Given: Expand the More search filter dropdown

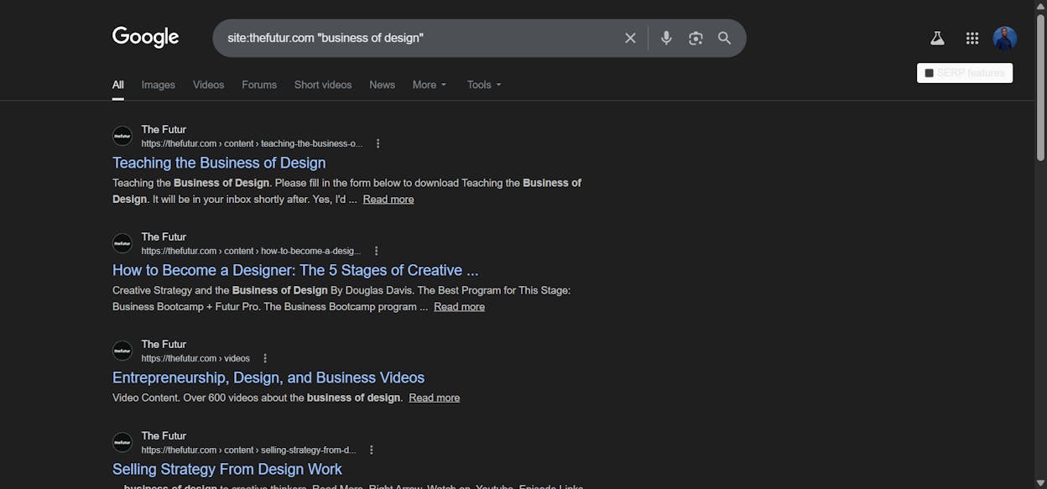Looking at the screenshot, I should [x=430, y=85].
